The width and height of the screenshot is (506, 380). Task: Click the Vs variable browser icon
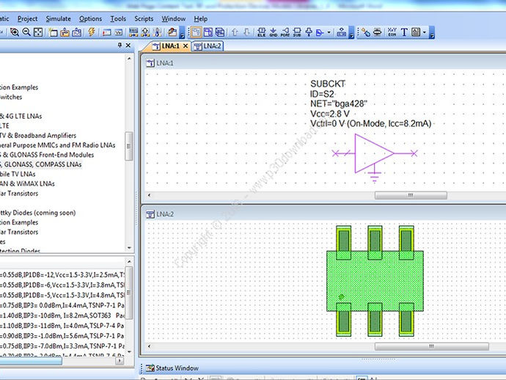[119, 32]
